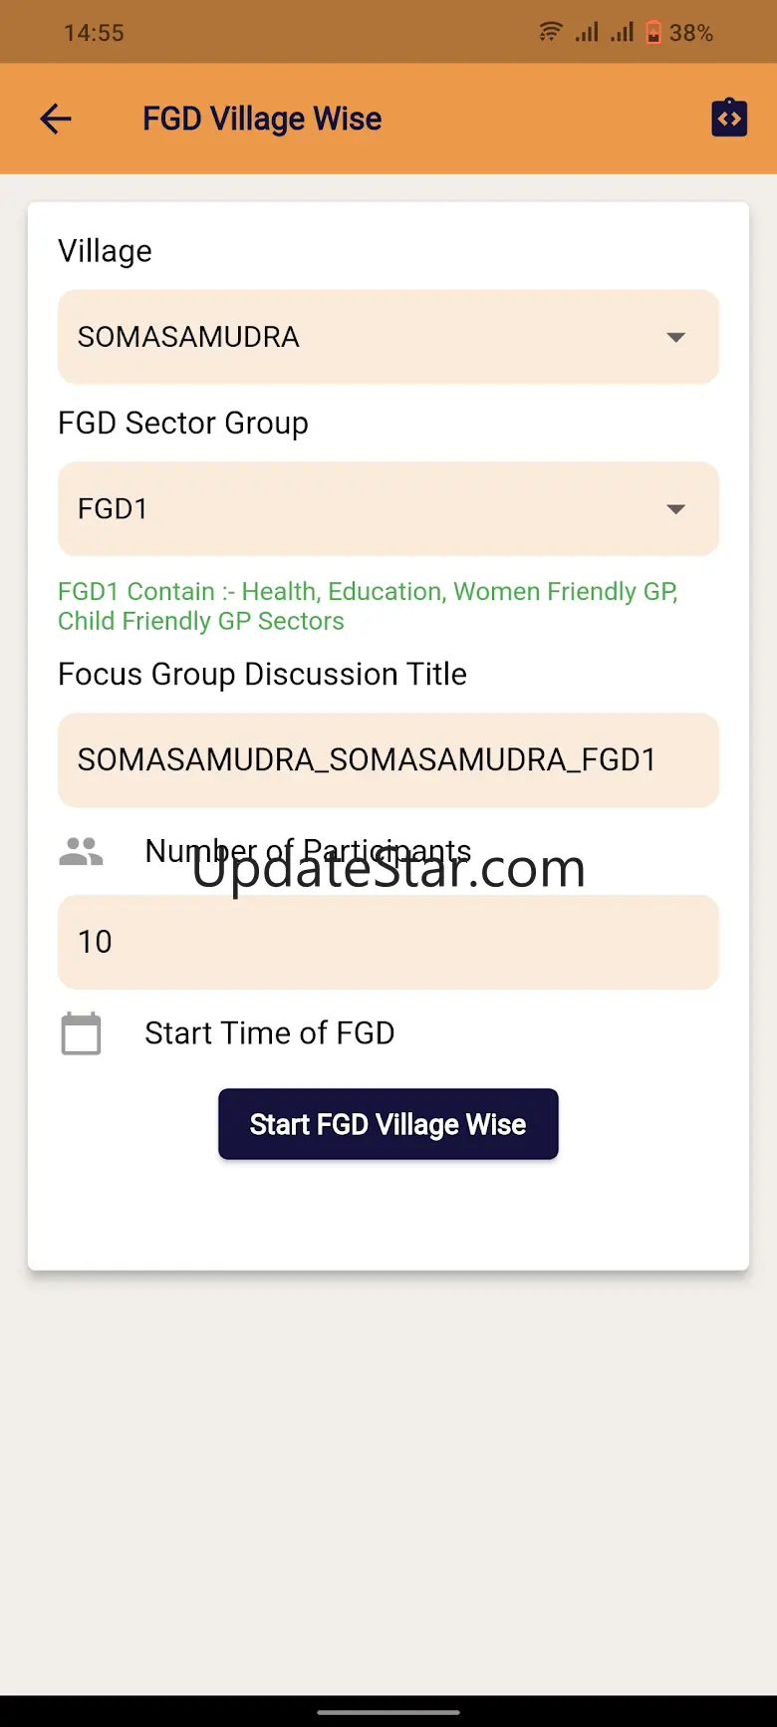Tap the battery icon in status bar
The width and height of the screenshot is (777, 1727).
tap(653, 33)
